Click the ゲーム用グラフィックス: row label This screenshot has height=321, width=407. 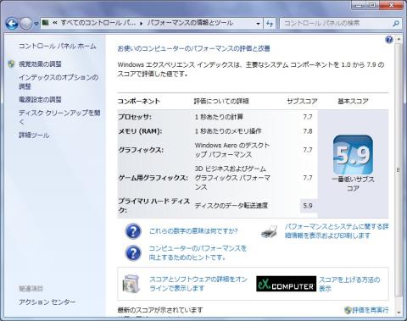tap(153, 178)
